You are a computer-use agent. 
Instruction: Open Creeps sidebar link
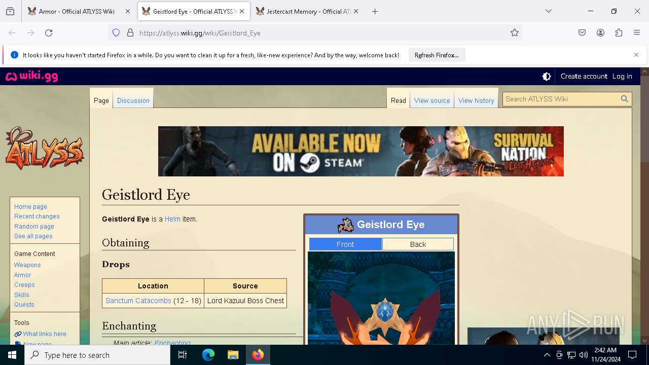coord(24,285)
